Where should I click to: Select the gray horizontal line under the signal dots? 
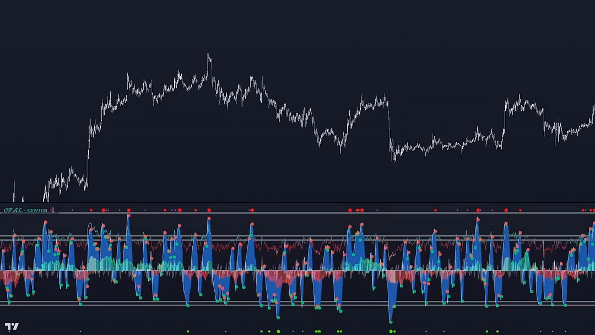tap(297, 213)
